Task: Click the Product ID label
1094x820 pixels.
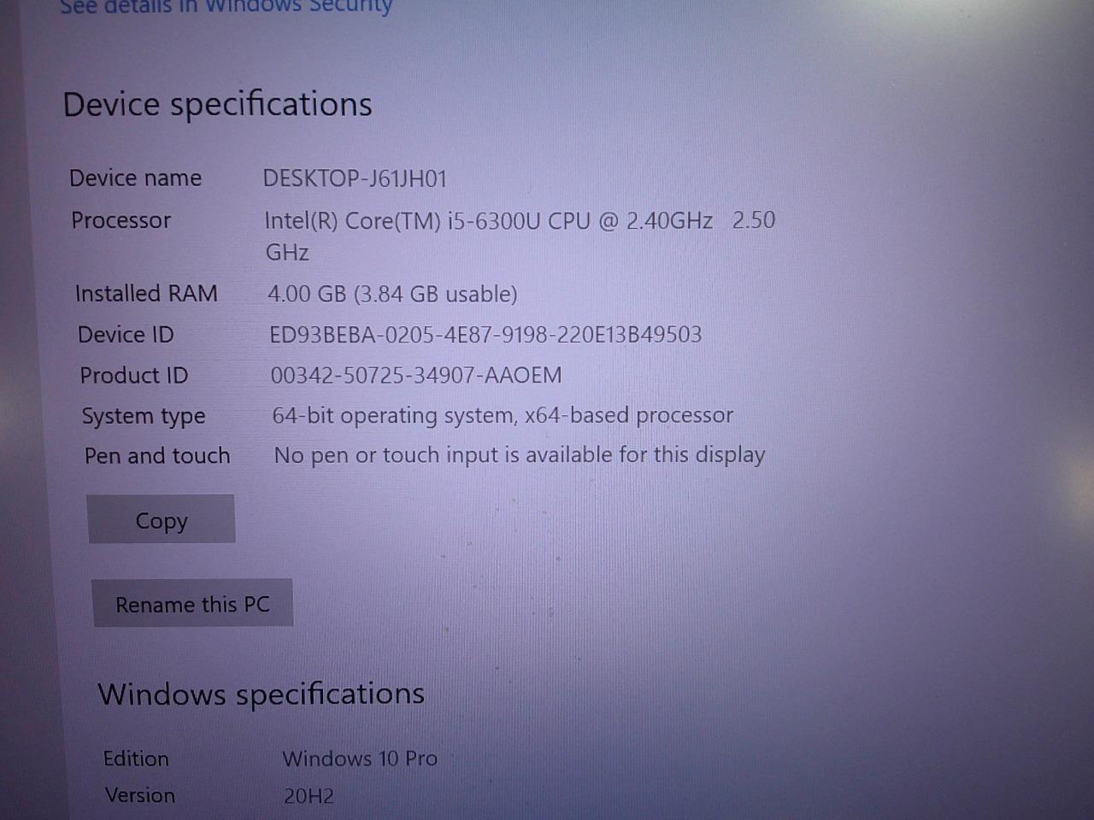Action: coord(134,375)
